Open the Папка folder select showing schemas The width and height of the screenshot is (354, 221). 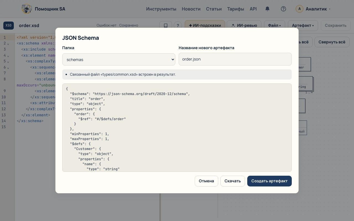click(x=119, y=59)
